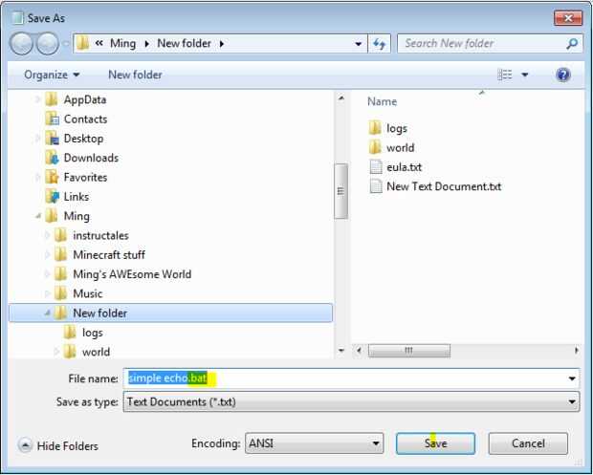Click the change view icon
The height and width of the screenshot is (475, 593).
504,75
